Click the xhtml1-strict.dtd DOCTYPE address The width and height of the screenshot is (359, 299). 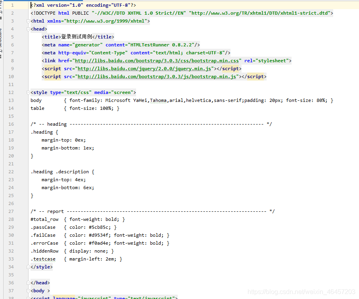tap(261, 13)
